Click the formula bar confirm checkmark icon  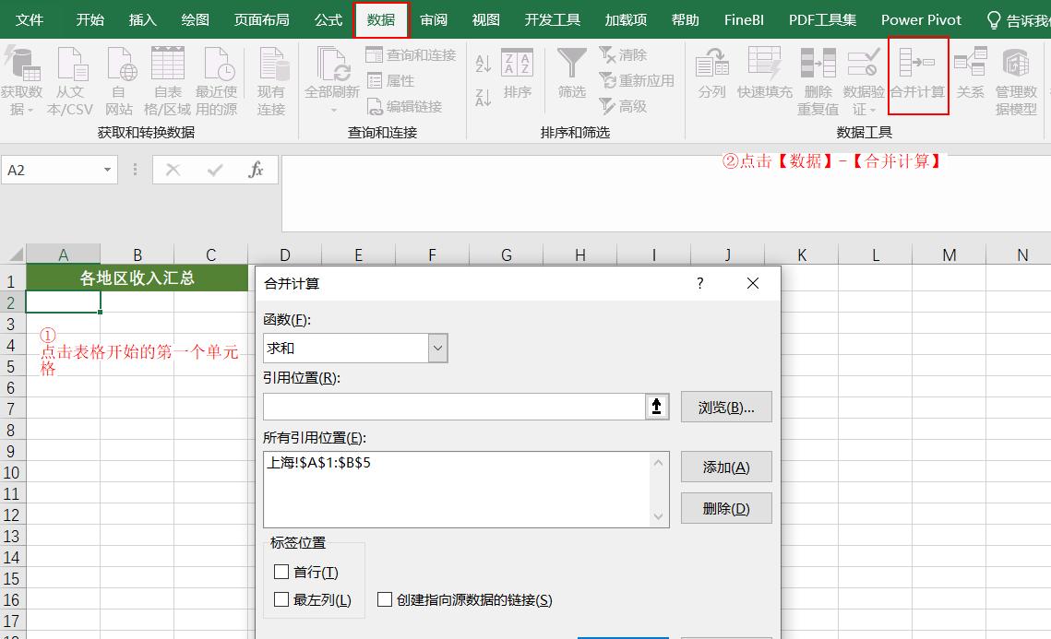click(x=215, y=171)
